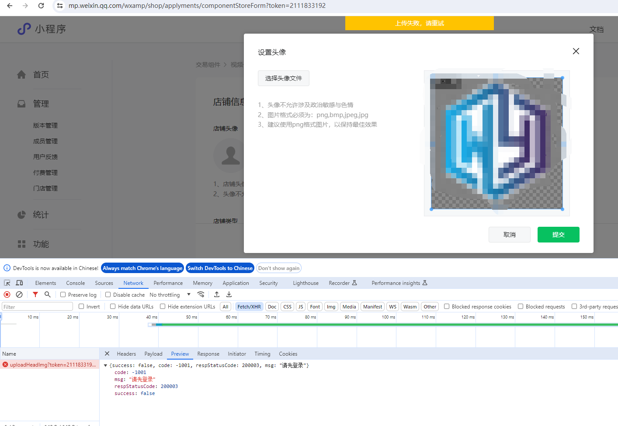
Task: Toggle the network filter funnel icon
Action: 35,294
